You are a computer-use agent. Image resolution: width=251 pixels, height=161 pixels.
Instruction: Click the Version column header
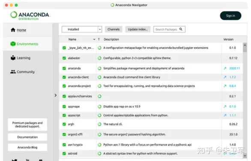[x=228, y=39]
